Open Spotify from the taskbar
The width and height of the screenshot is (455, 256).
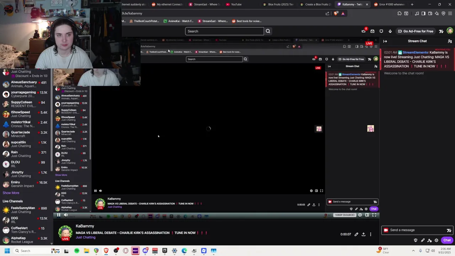[x=76, y=251]
